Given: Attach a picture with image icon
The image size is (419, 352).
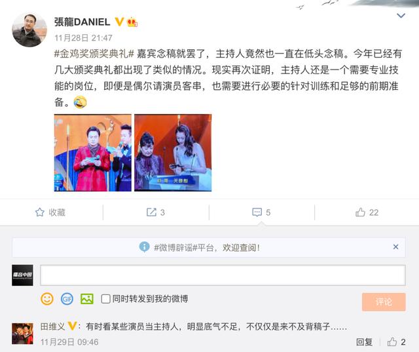Looking at the screenshot, I should click(x=87, y=299).
